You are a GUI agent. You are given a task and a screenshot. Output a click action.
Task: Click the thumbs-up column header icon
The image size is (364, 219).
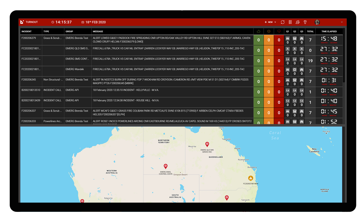click(x=258, y=31)
